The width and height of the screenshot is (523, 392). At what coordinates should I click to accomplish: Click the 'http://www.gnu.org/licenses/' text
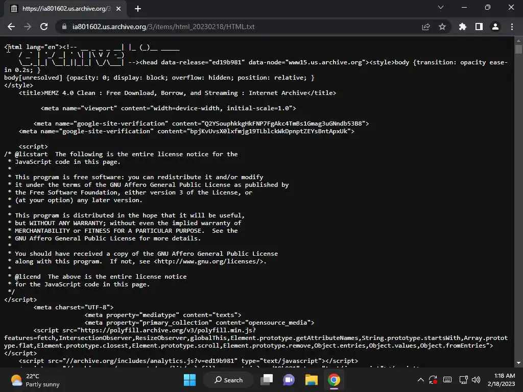(x=209, y=261)
